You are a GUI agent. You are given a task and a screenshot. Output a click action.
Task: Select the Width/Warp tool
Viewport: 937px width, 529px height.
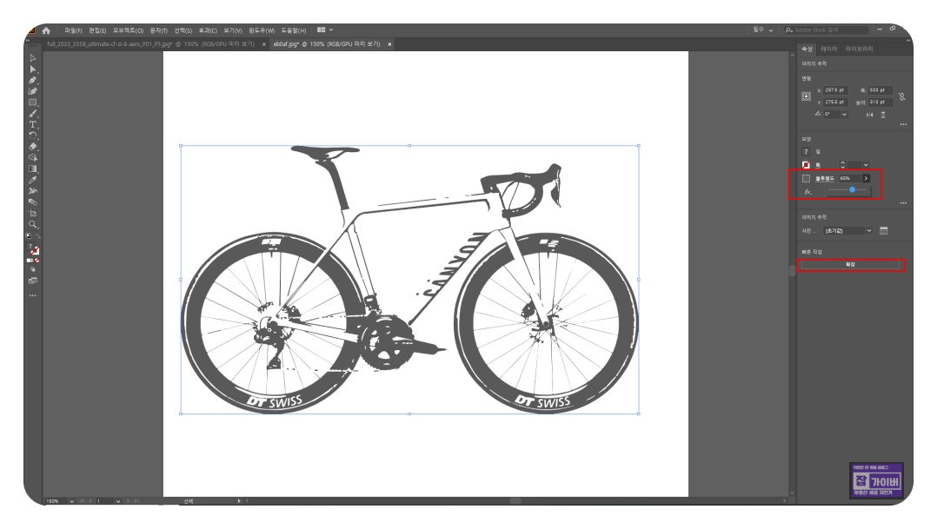33,191
